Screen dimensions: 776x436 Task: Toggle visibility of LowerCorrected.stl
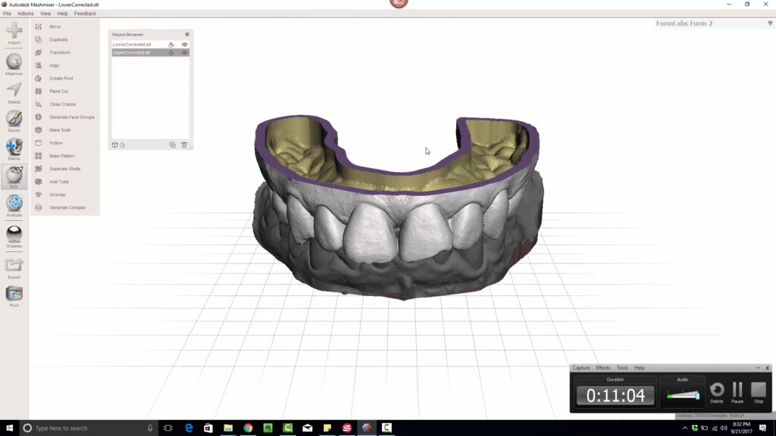(185, 45)
